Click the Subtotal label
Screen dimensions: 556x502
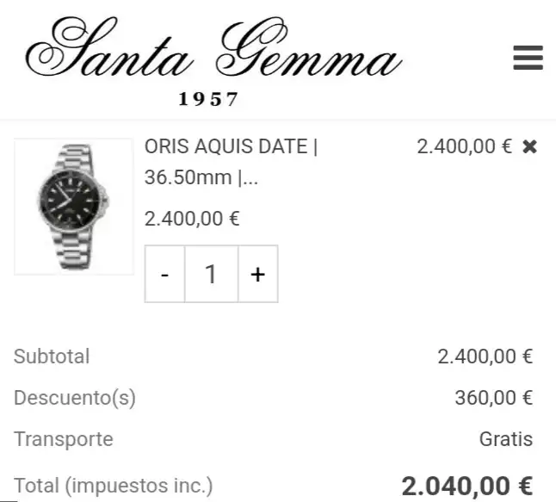[x=52, y=356]
